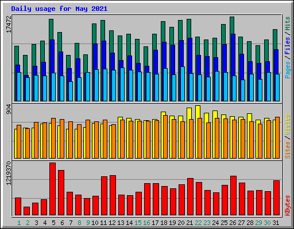The image size is (294, 229).
Task: Click day label 31 on the x-axis
Action: (276, 223)
